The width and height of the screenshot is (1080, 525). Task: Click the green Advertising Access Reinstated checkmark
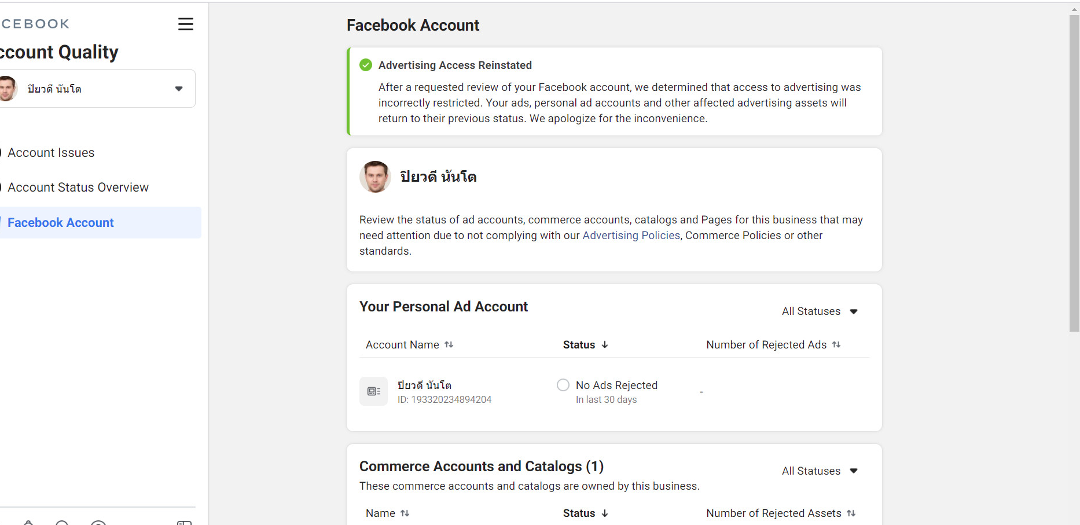tap(366, 65)
